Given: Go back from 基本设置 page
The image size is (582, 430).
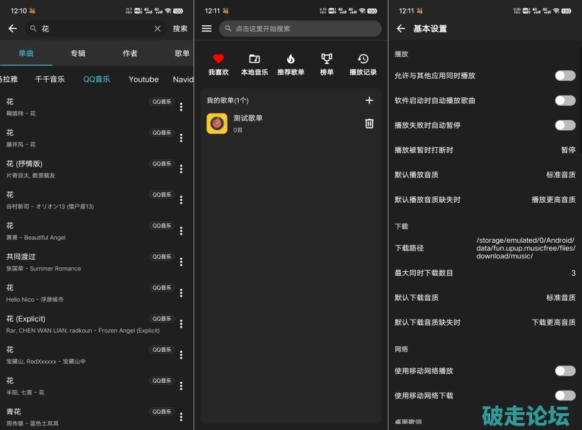Looking at the screenshot, I should click(400, 28).
